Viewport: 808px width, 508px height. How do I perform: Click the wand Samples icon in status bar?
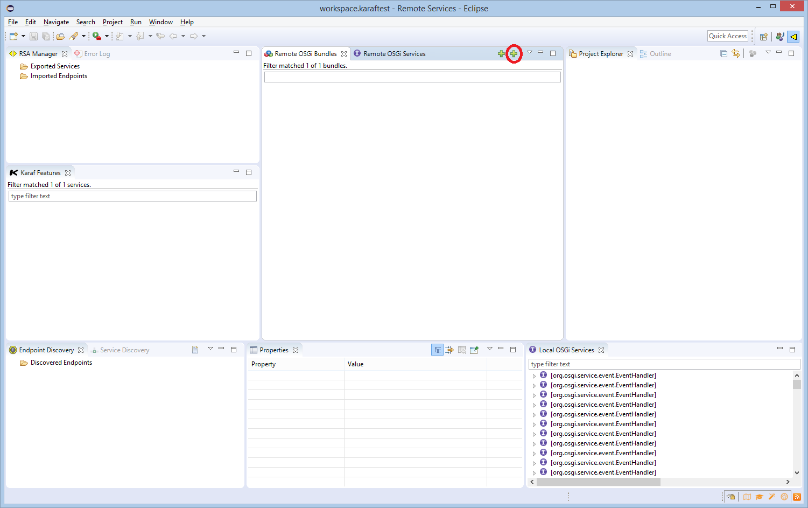(x=771, y=497)
